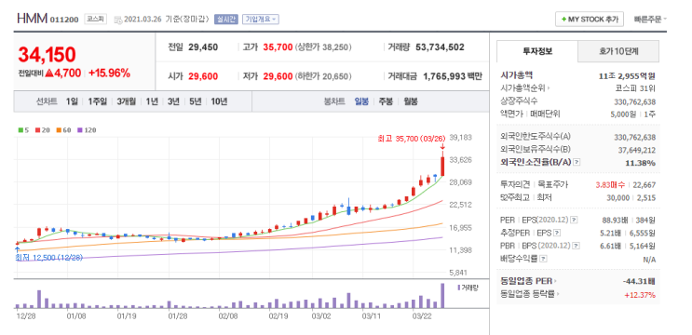Screen dimensions: 692x335
Task: Click the stock code 011200
Action: pyautogui.click(x=64, y=20)
